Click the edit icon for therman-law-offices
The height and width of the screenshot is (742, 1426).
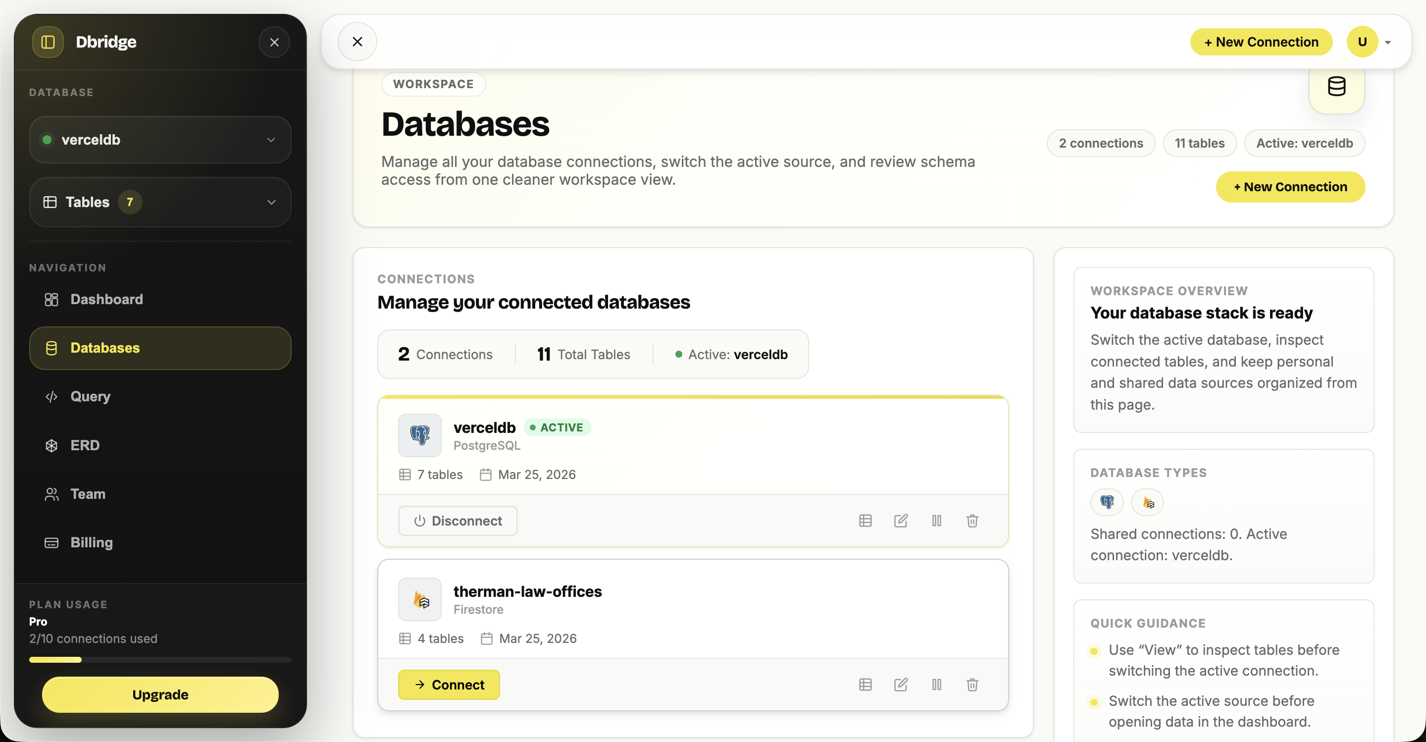click(901, 685)
